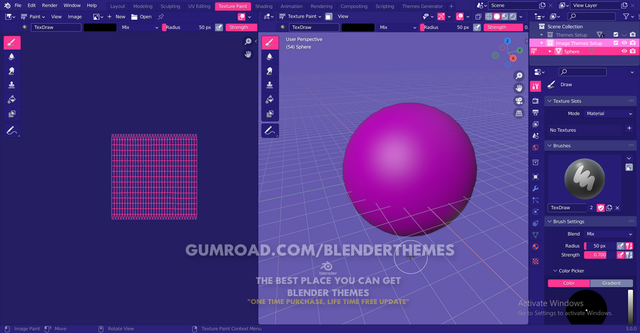
Task: Click the Open image button
Action: 141,17
